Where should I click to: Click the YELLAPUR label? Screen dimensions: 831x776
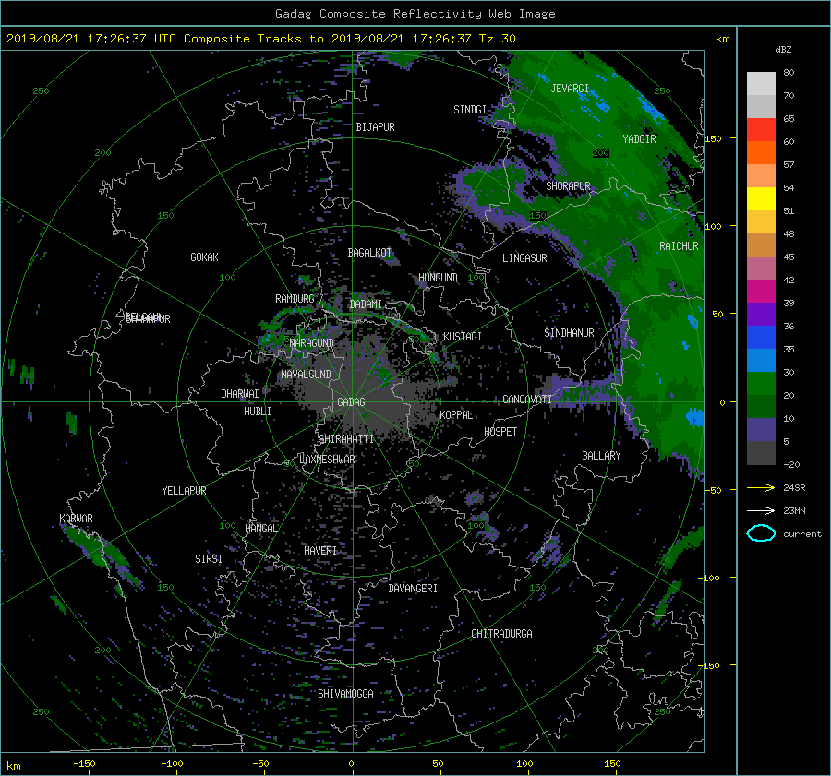184,491
